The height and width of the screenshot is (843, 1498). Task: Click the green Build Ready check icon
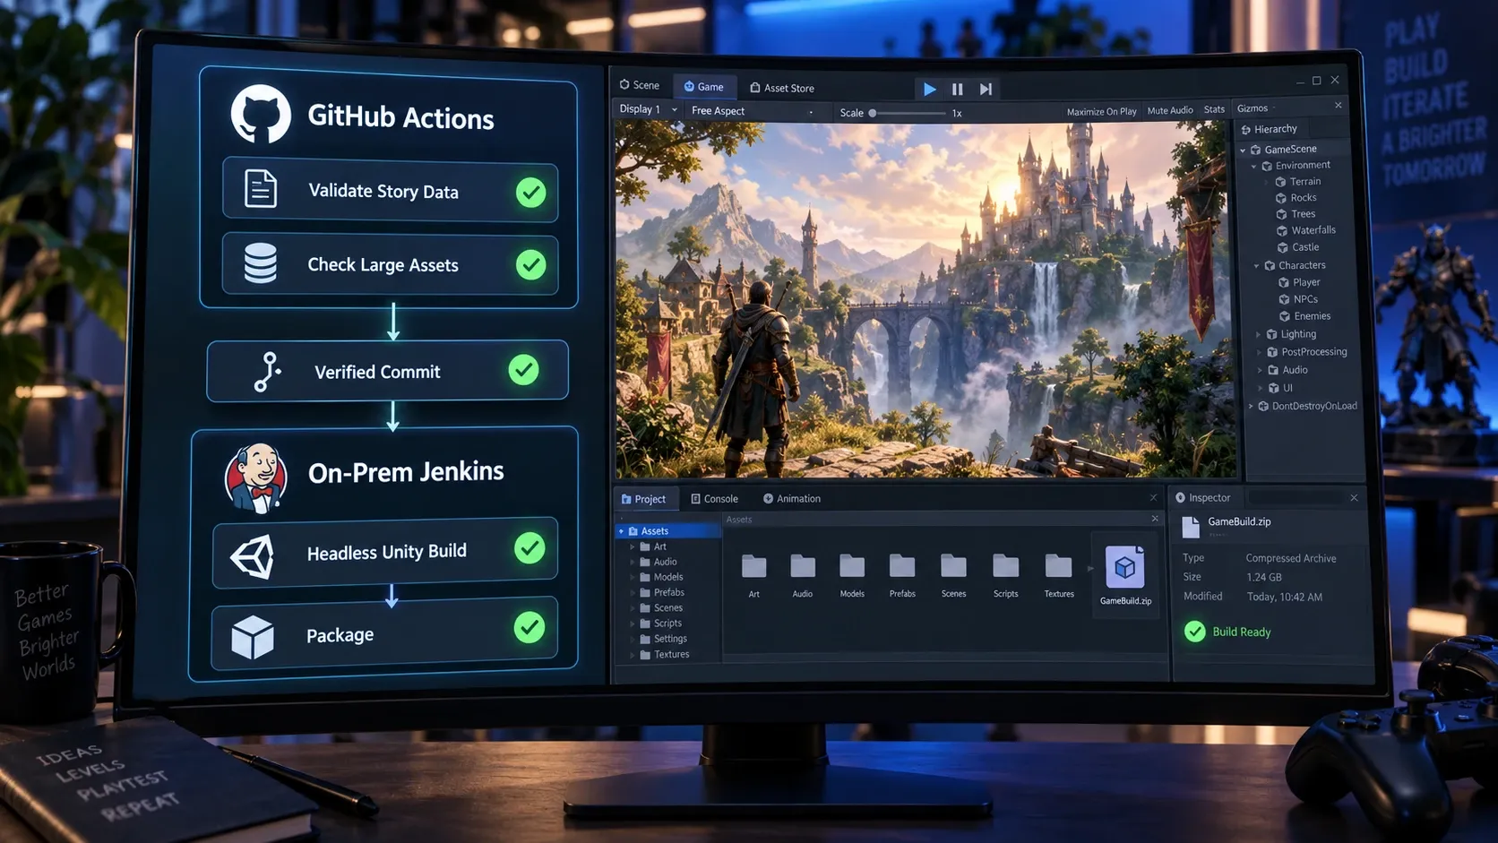tap(1195, 632)
